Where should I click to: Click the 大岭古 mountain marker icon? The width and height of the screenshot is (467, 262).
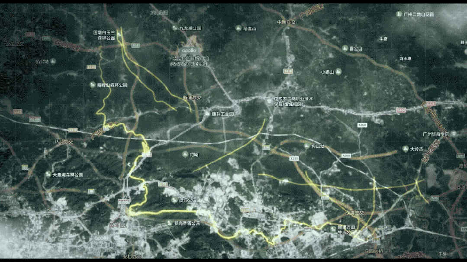[405, 149]
